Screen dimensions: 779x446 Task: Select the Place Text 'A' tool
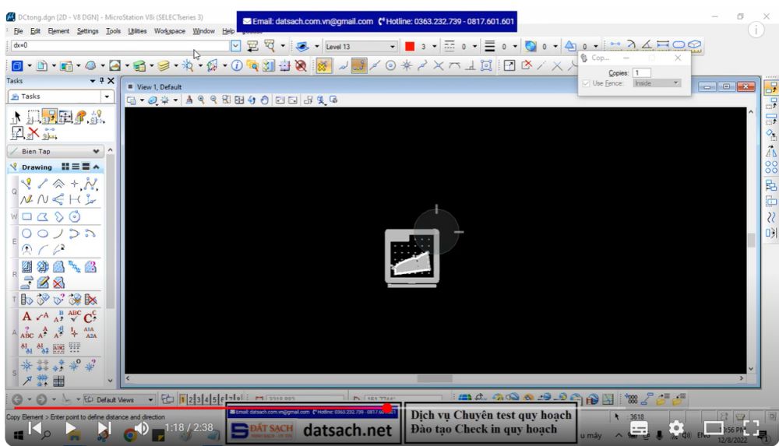coord(26,317)
